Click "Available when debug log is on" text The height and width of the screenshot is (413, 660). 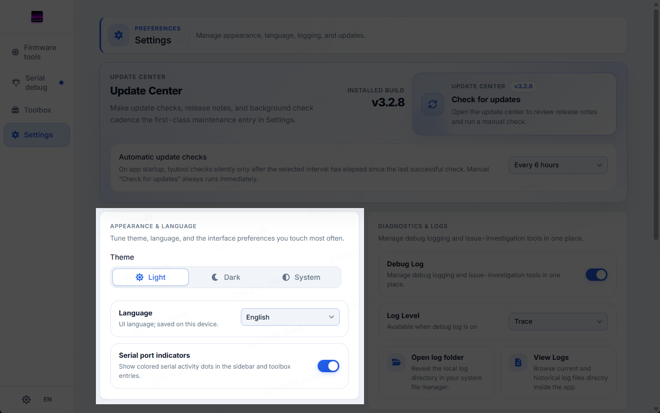tap(432, 327)
